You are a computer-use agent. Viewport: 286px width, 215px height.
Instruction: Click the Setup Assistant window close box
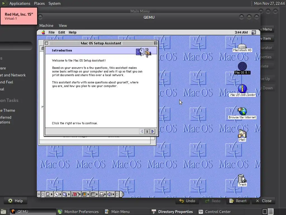click(47, 43)
